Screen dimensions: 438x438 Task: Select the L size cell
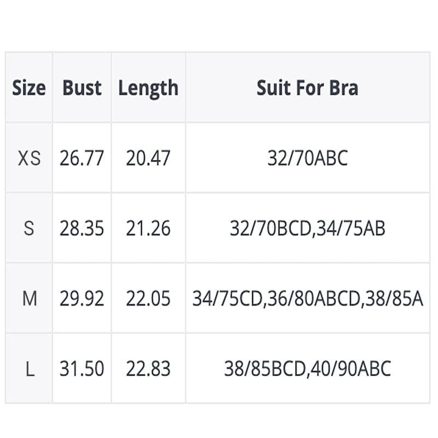(29, 368)
